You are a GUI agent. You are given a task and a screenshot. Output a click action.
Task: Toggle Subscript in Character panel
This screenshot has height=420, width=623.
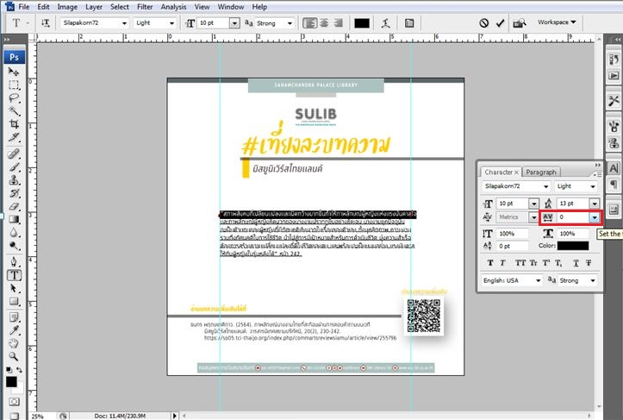point(558,263)
